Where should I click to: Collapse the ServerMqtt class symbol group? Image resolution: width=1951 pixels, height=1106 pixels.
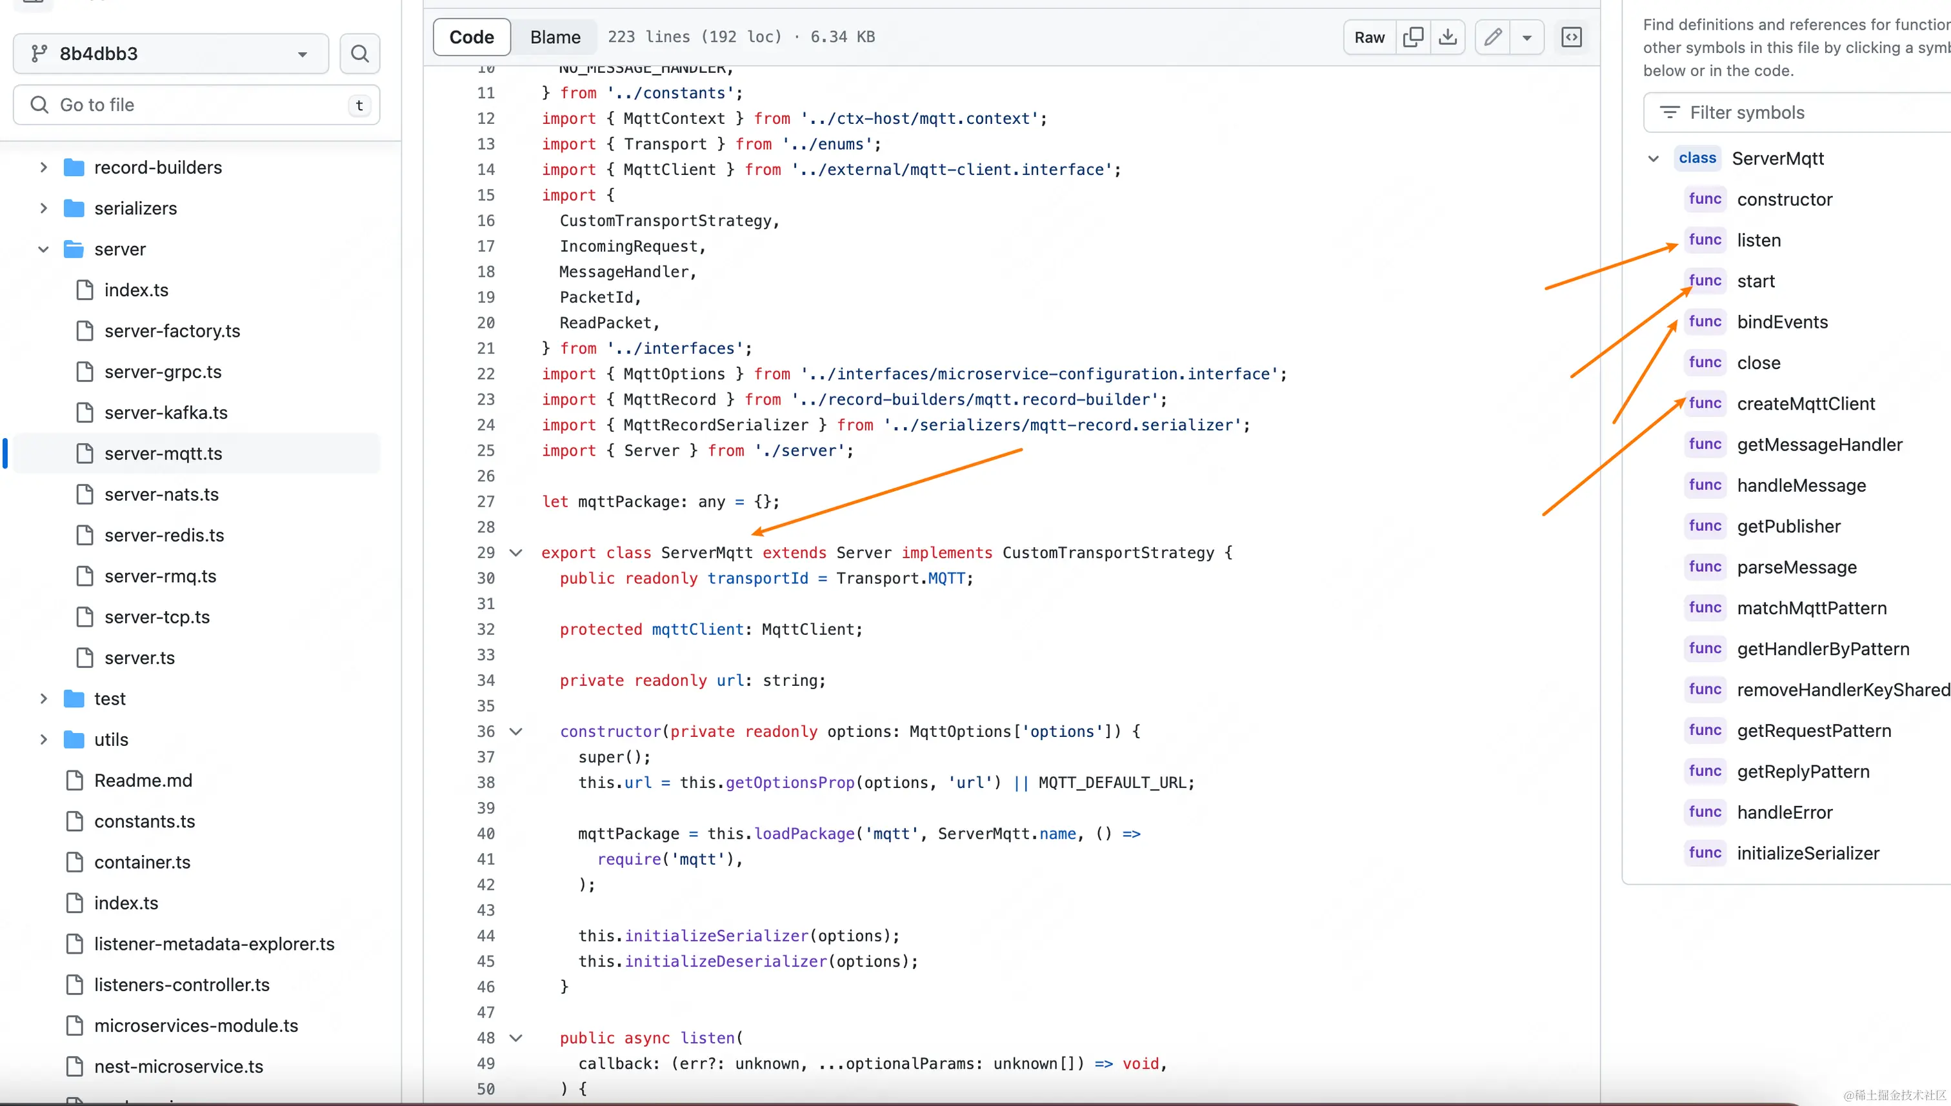click(1654, 159)
